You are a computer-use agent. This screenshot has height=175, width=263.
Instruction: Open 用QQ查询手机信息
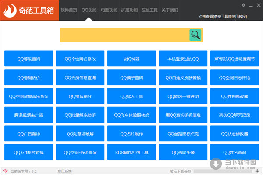[183, 115]
